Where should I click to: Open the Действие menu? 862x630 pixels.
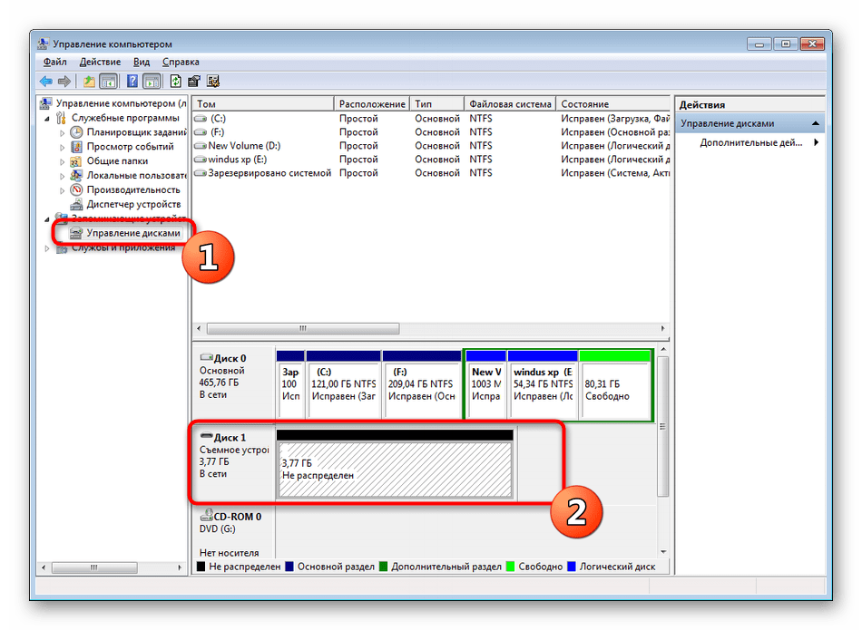(x=100, y=62)
